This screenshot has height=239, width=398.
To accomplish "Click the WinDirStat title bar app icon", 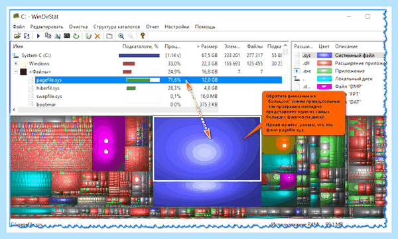I will click(x=16, y=17).
